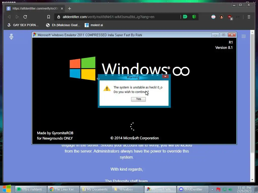Click Yes in the Warning dialog
The height and width of the screenshot is (193, 258).
pyautogui.click(x=138, y=99)
